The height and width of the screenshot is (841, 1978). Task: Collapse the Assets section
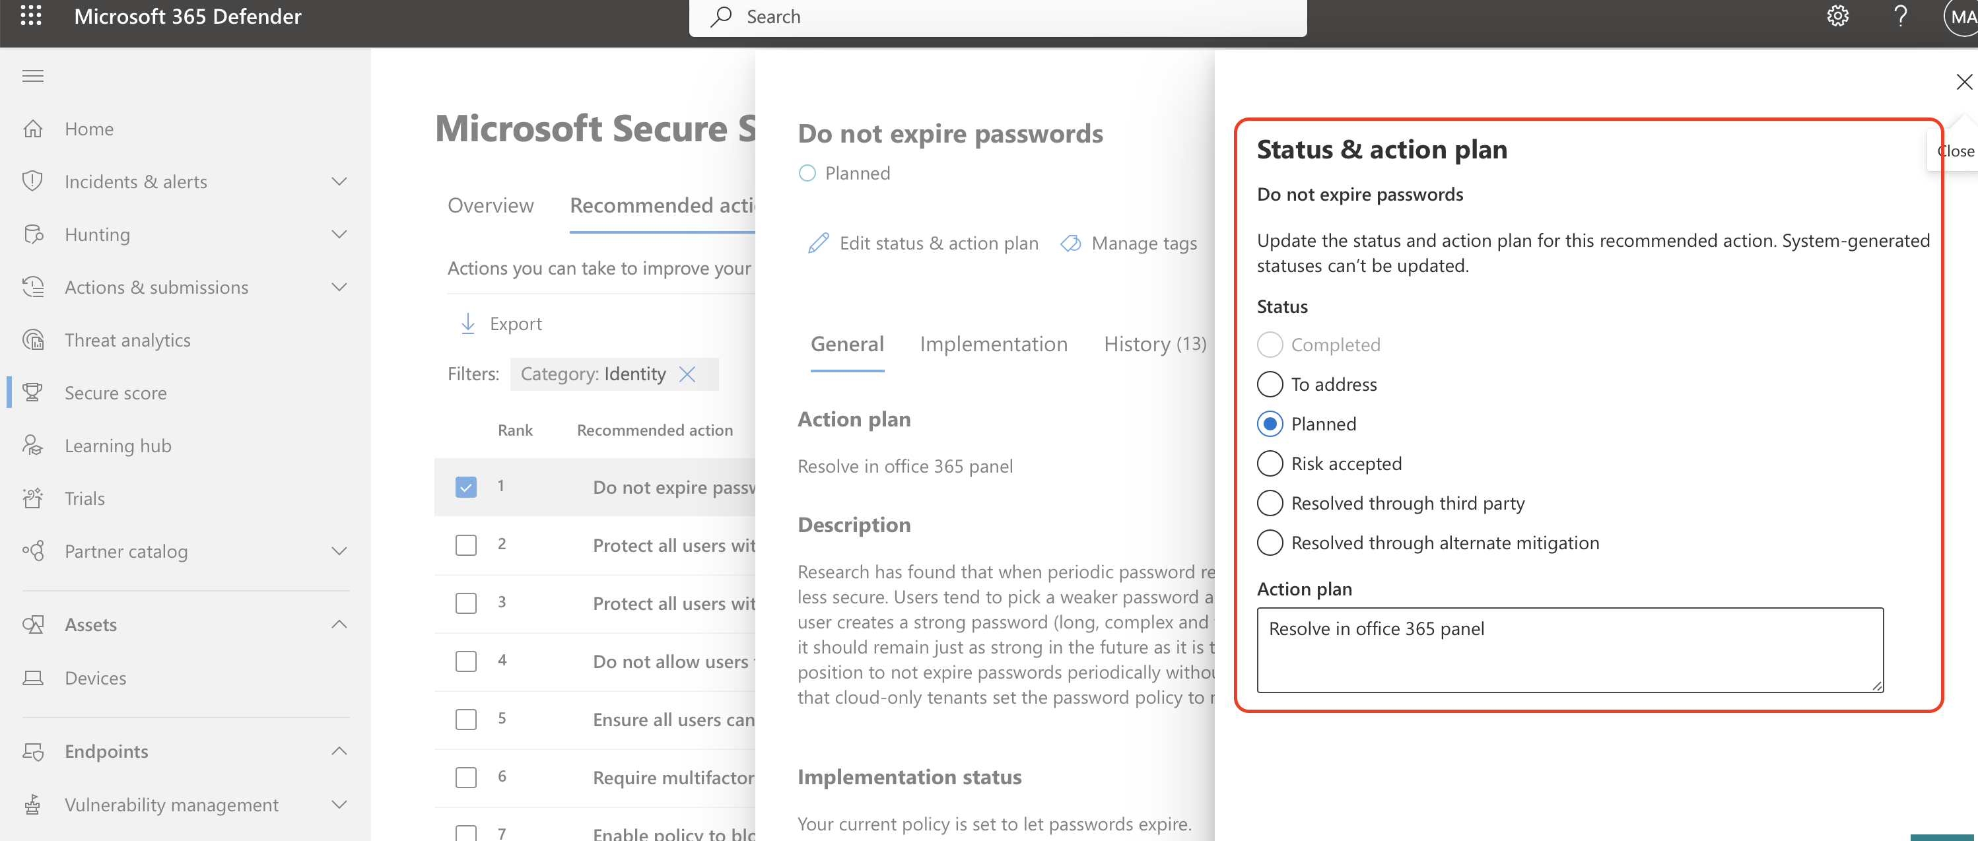(x=339, y=624)
